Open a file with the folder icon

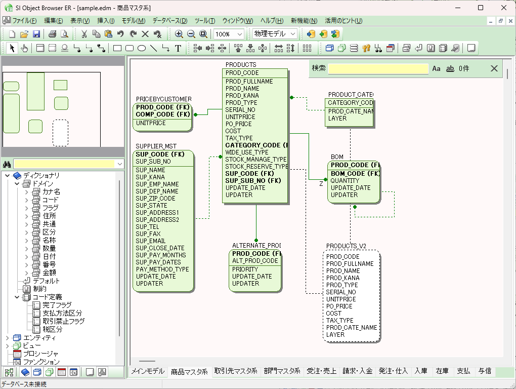[24, 34]
